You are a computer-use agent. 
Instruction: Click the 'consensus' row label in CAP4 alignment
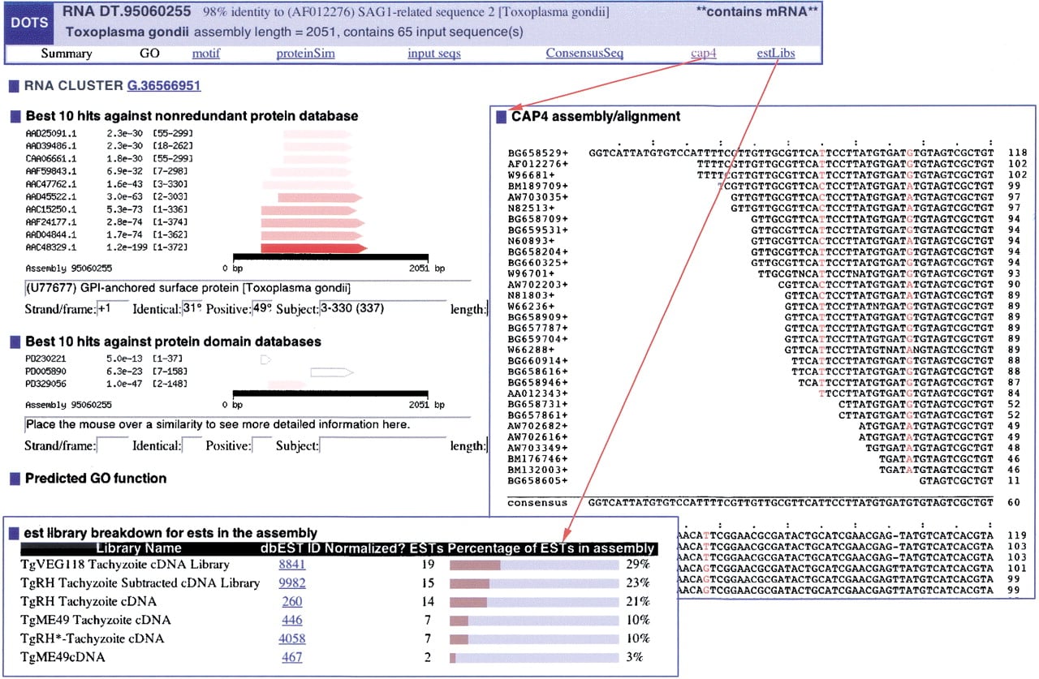click(537, 503)
